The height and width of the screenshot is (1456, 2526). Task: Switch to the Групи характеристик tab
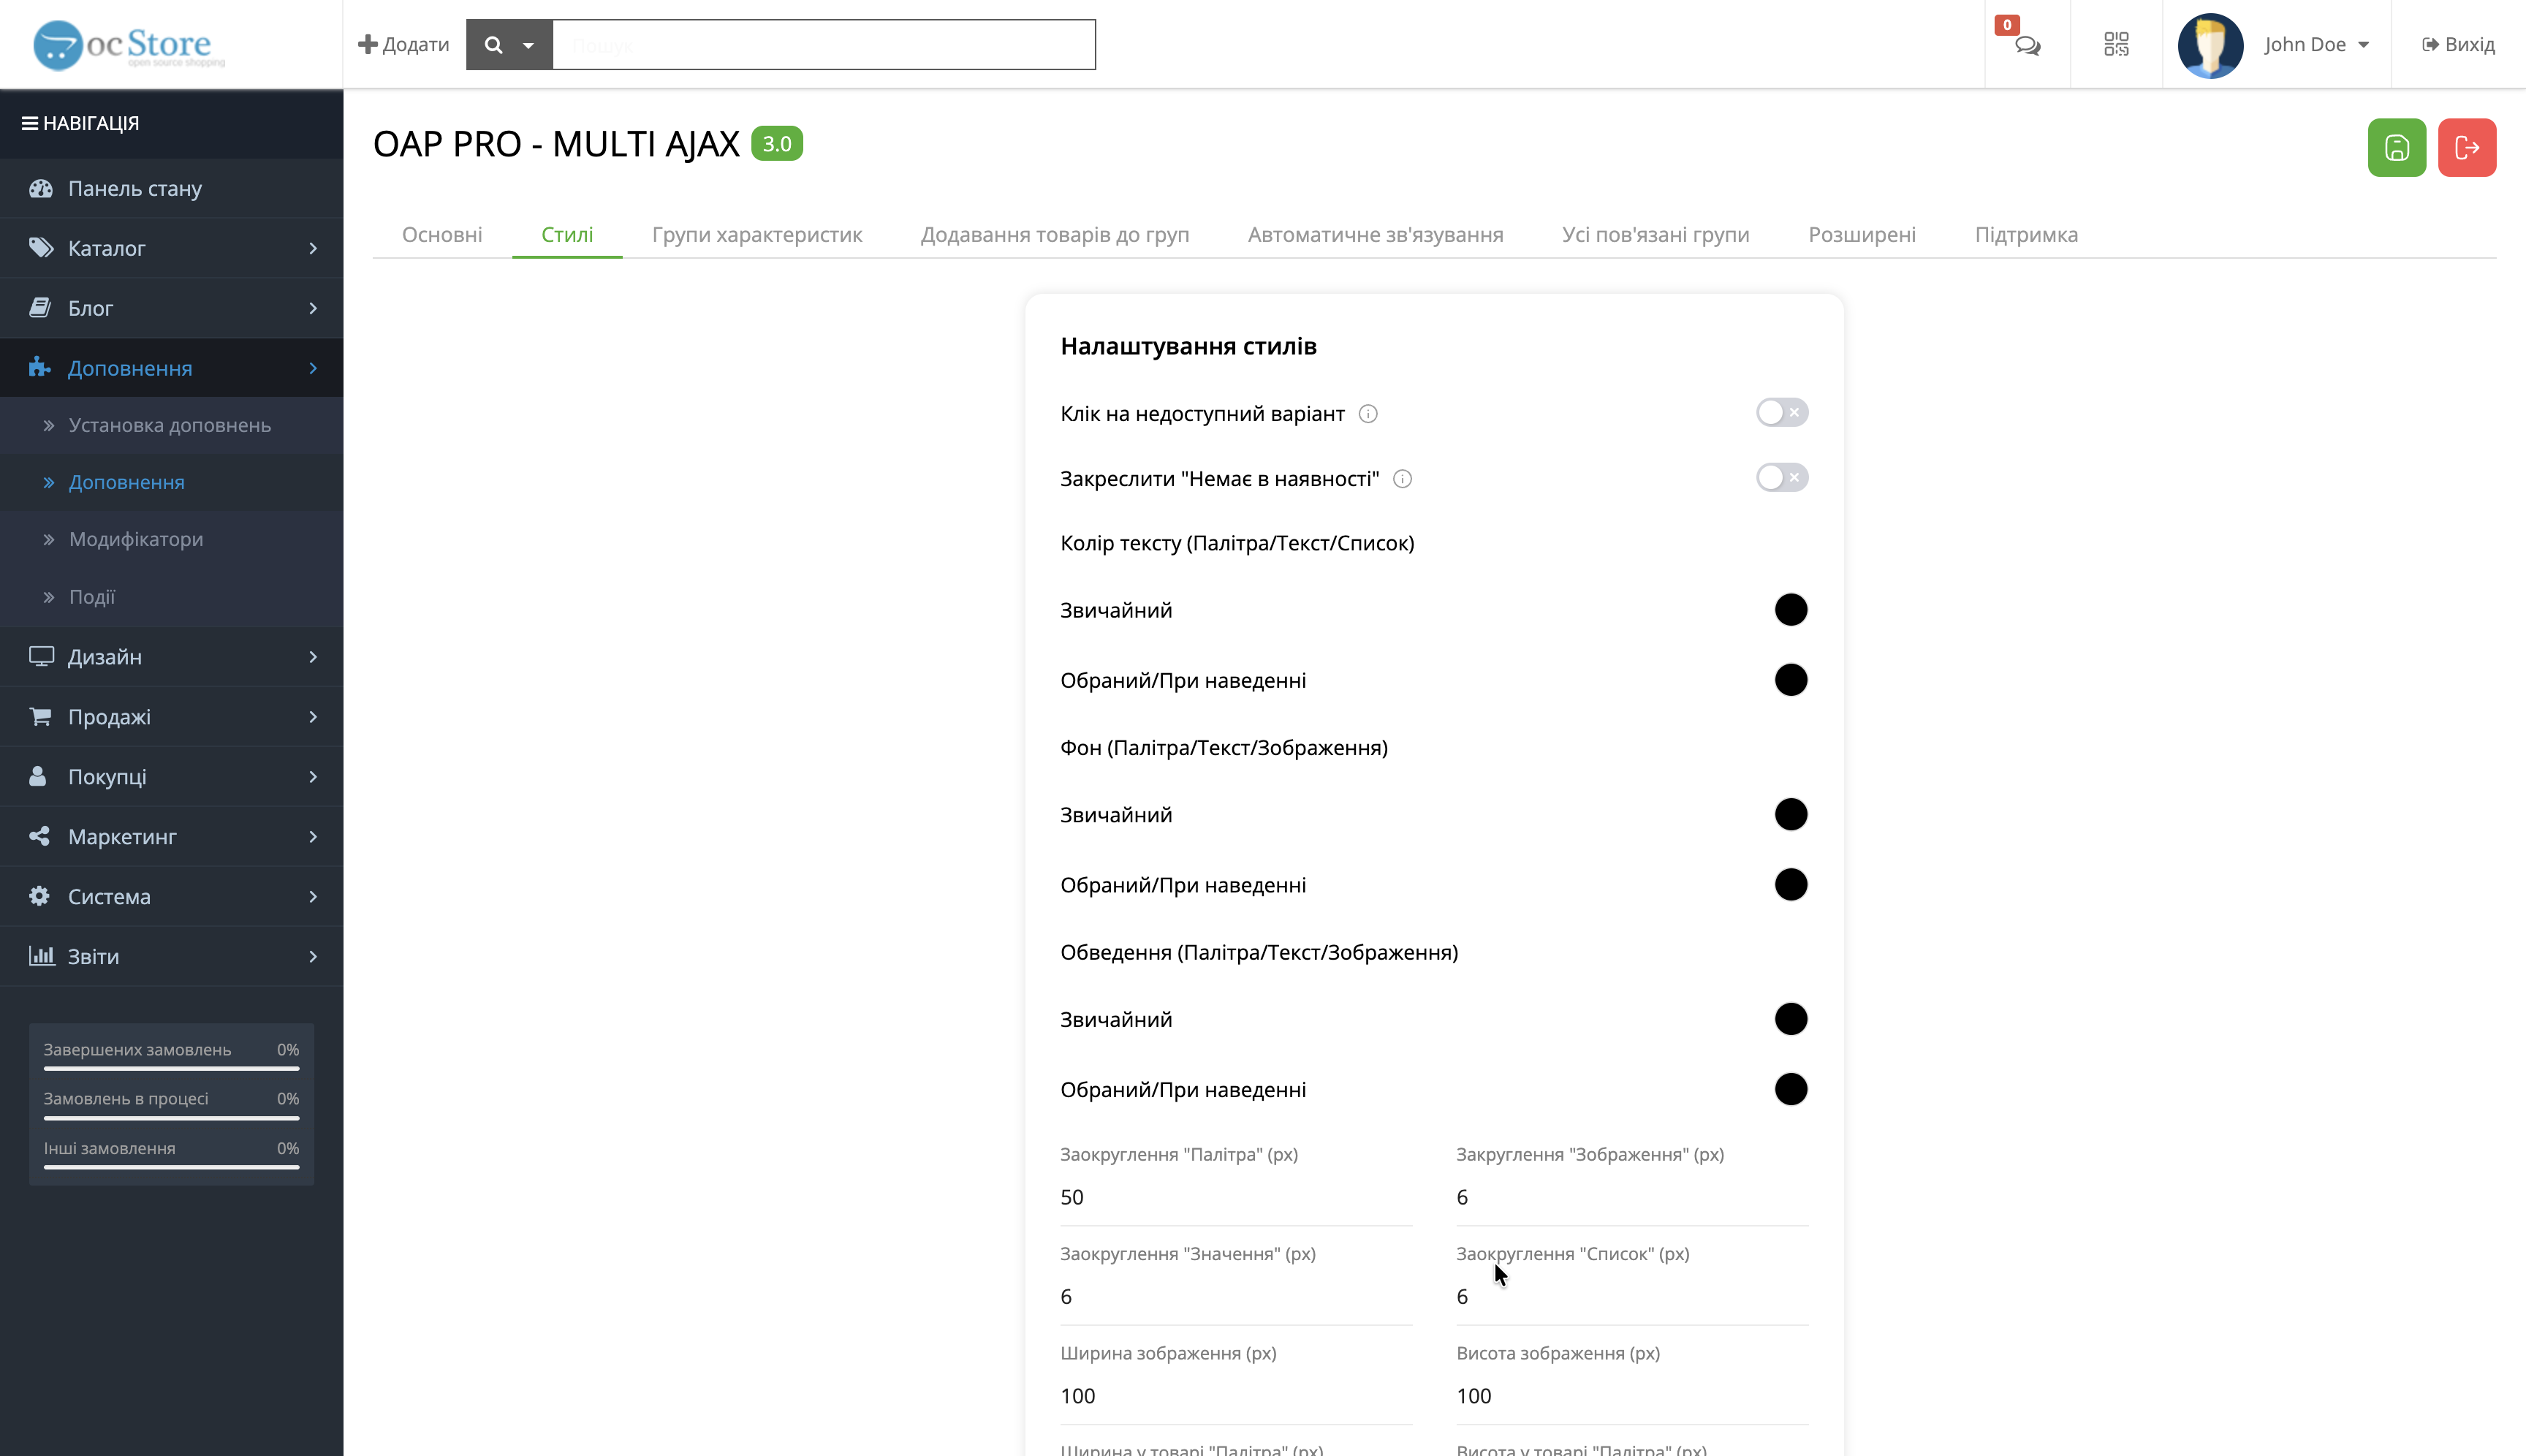(756, 235)
